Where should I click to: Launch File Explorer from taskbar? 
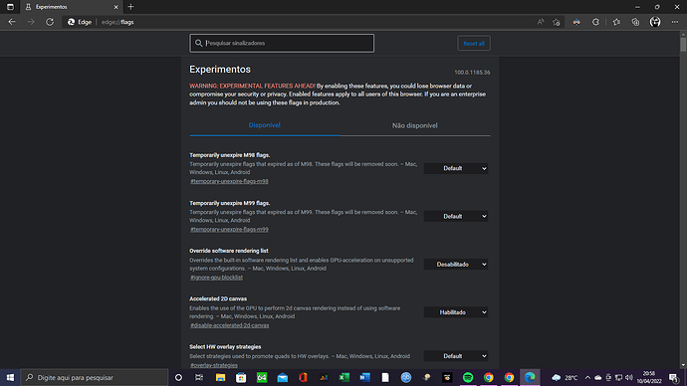220,377
